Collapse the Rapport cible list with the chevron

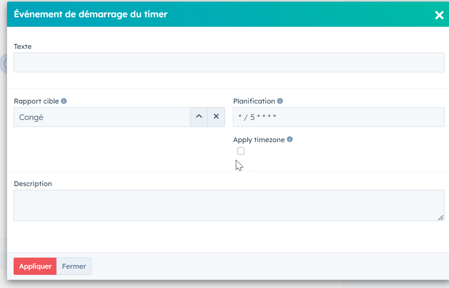(x=199, y=117)
